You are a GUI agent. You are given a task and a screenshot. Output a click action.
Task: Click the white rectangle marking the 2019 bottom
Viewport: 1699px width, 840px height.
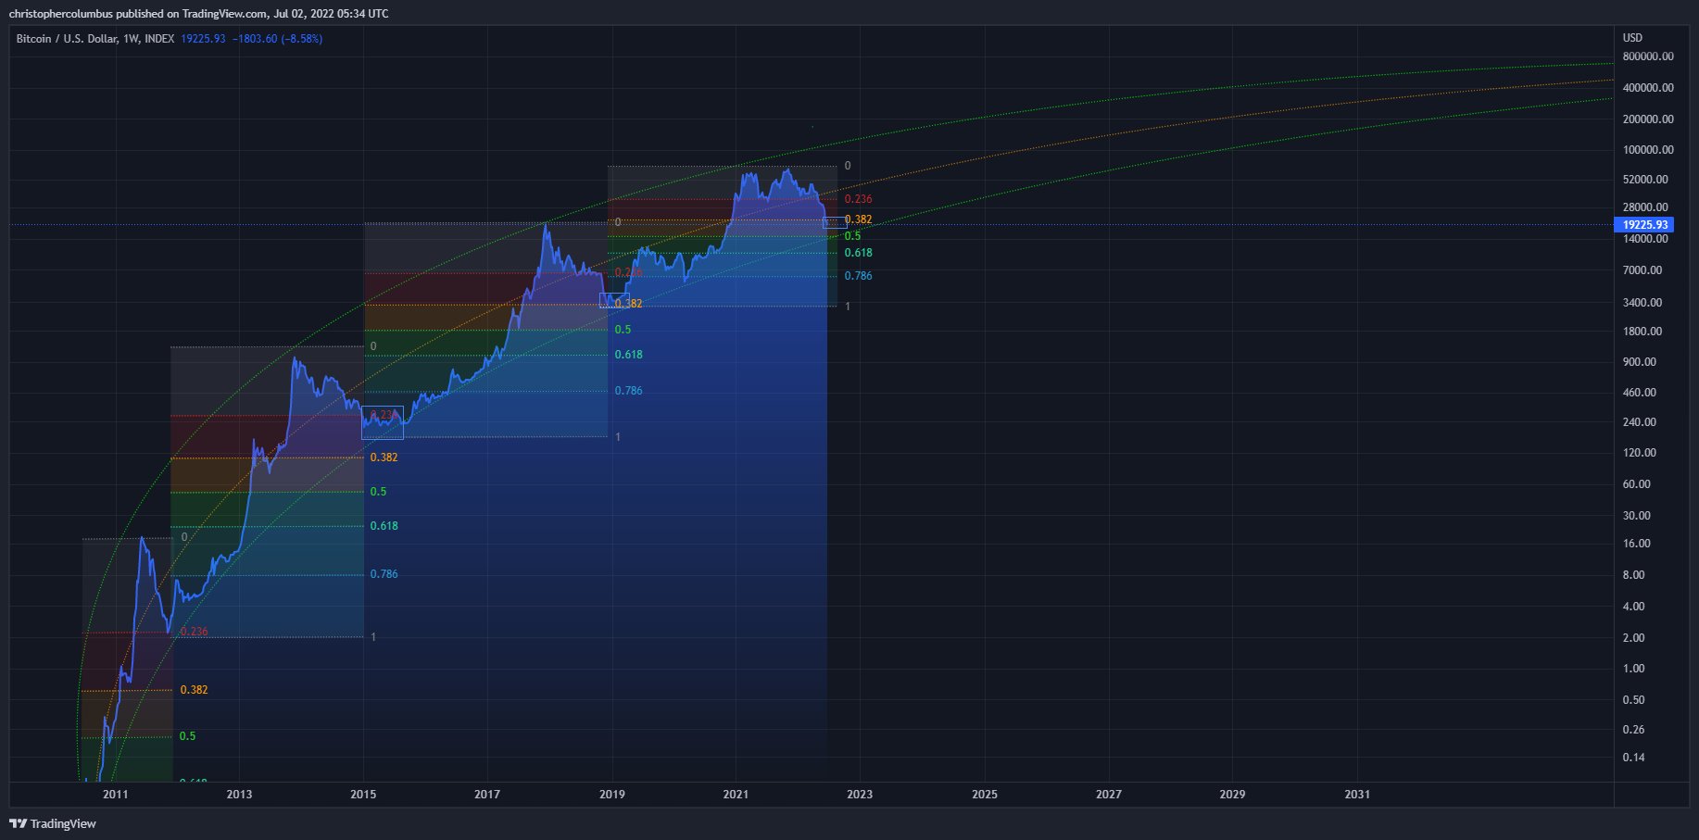coord(614,300)
